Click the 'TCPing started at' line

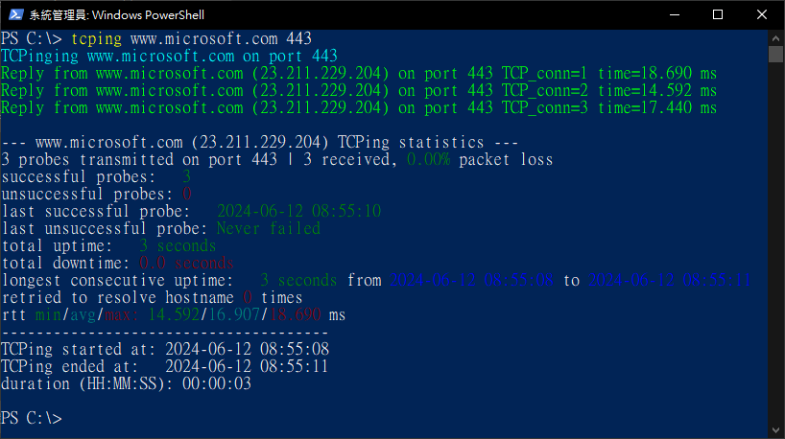point(165,349)
